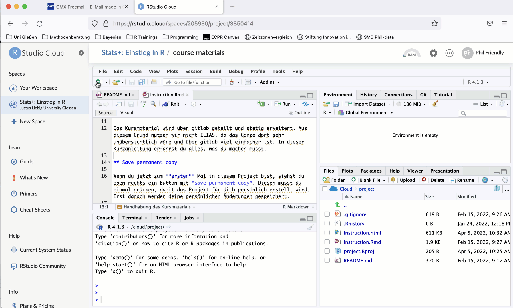Refresh the Files pane listing
The image size is (513, 308).
[505, 180]
